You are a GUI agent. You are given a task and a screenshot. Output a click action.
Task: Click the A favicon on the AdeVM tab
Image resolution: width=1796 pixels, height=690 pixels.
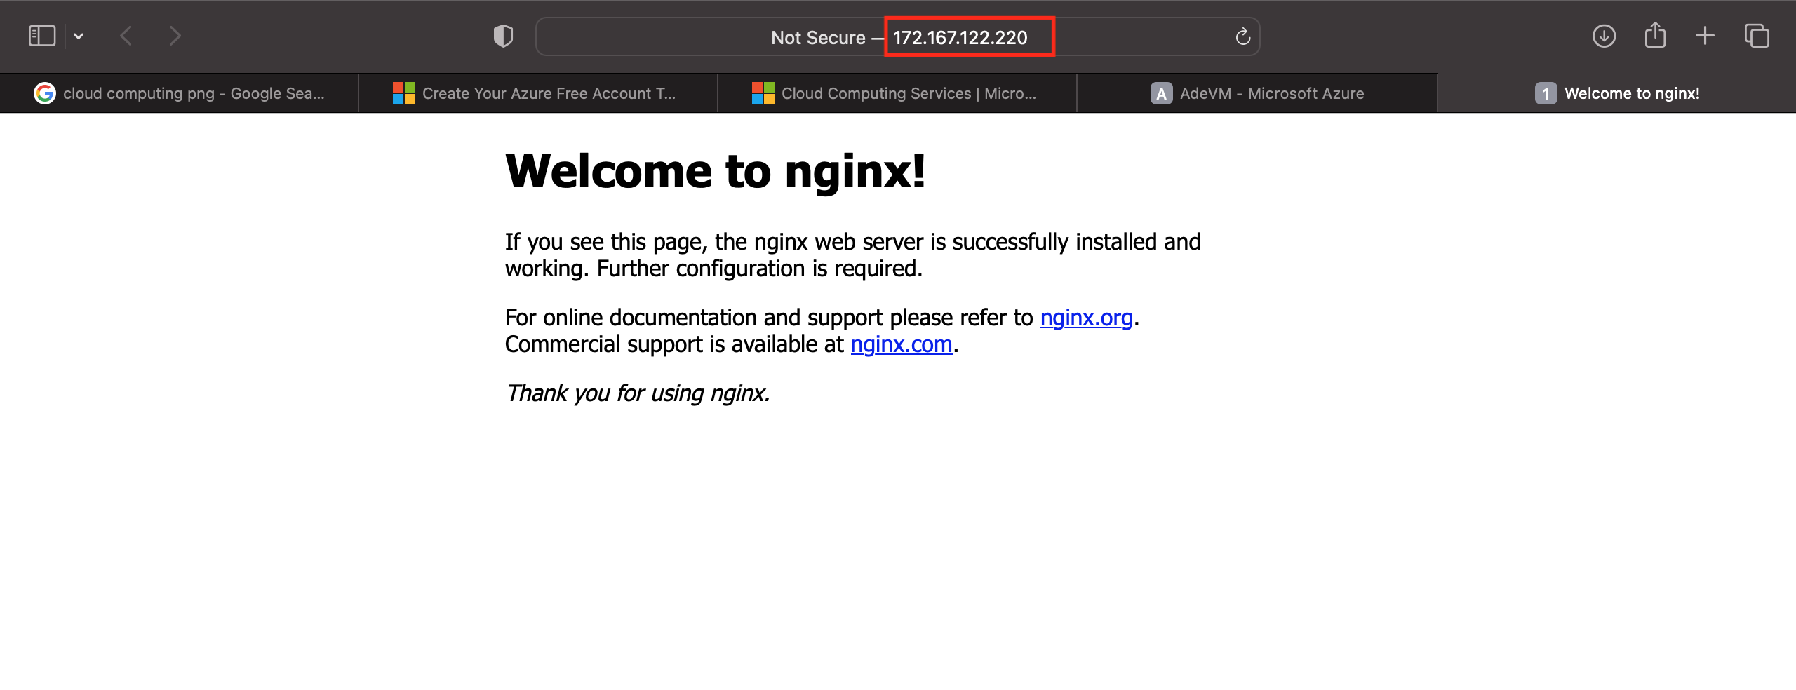tap(1162, 93)
